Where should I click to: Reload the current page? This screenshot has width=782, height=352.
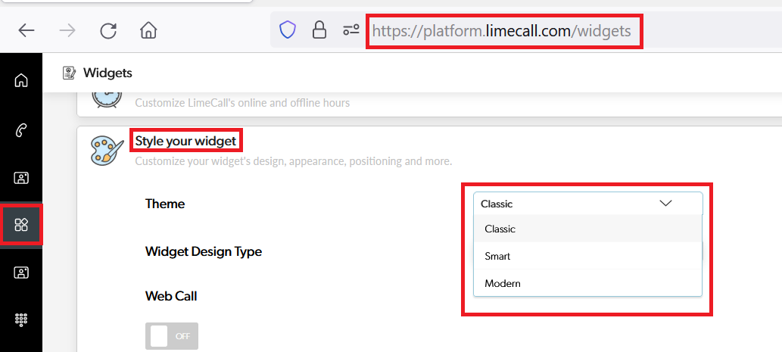(108, 30)
